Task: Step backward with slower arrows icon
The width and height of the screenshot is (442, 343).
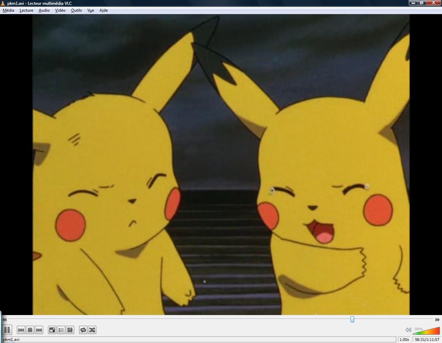Action: [4, 320]
